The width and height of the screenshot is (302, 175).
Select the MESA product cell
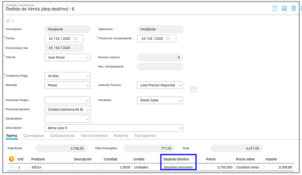point(51,167)
